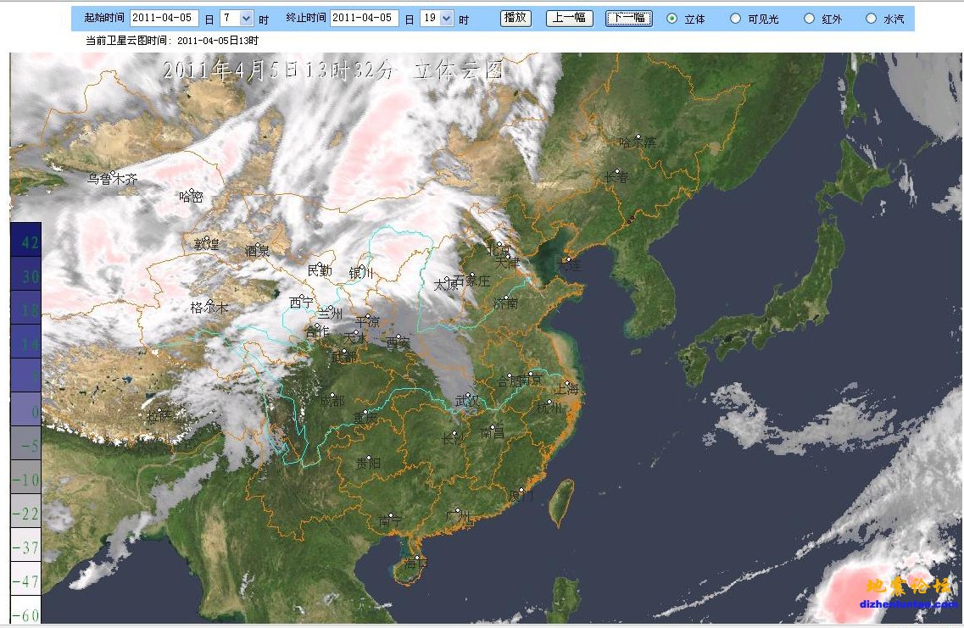Select the 立体 radio button
This screenshot has height=628, width=964.
click(672, 19)
